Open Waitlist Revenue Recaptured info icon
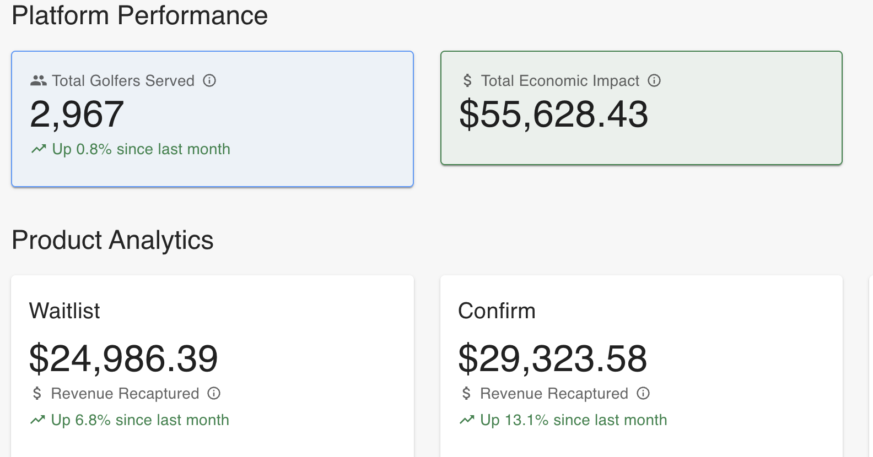The height and width of the screenshot is (457, 873). (x=214, y=393)
